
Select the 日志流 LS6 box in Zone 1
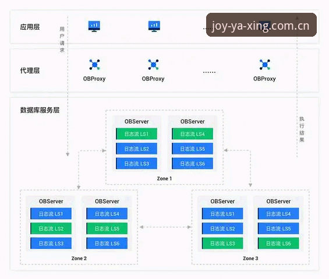click(x=192, y=163)
